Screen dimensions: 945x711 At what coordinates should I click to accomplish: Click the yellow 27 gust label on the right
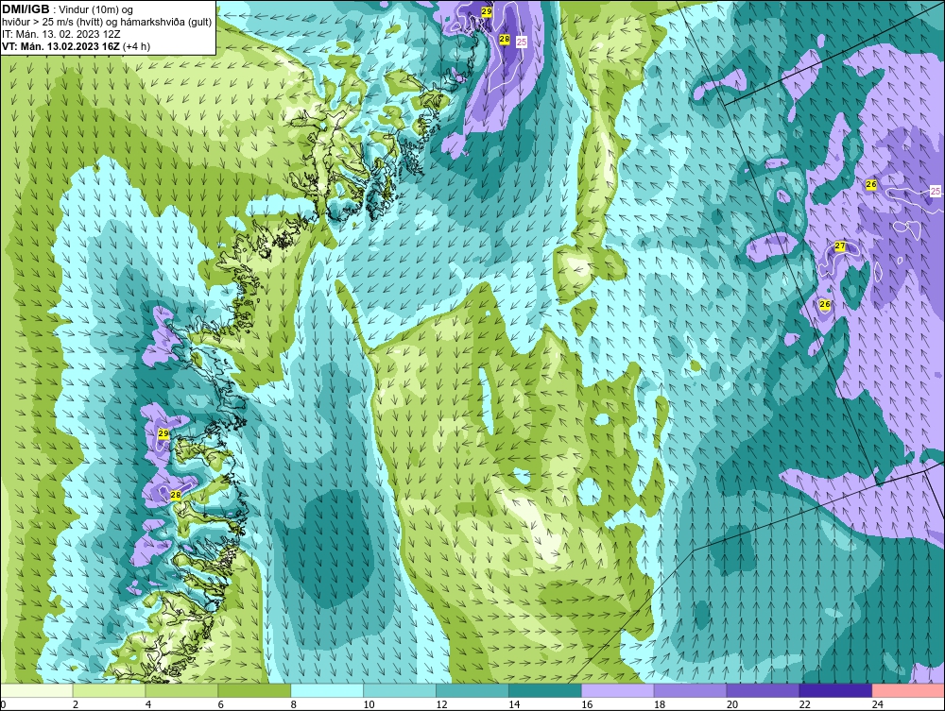(x=839, y=246)
